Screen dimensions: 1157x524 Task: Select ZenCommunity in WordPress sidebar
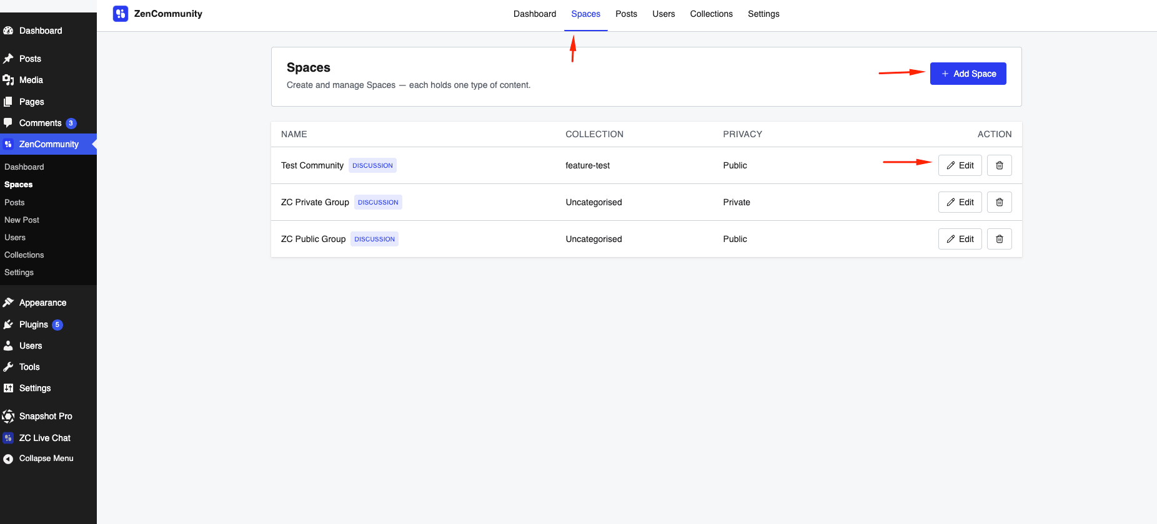click(49, 144)
